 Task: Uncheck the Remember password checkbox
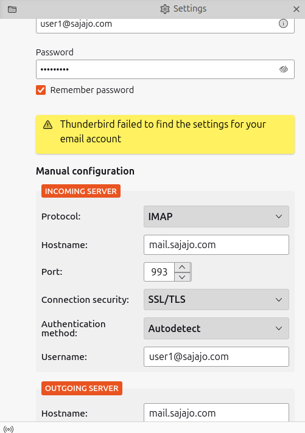pos(41,90)
